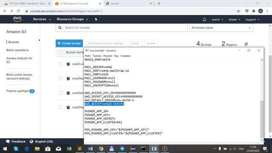Click the red record button icon in the taskbar
The width and height of the screenshot is (272, 153).
[x=164, y=149]
